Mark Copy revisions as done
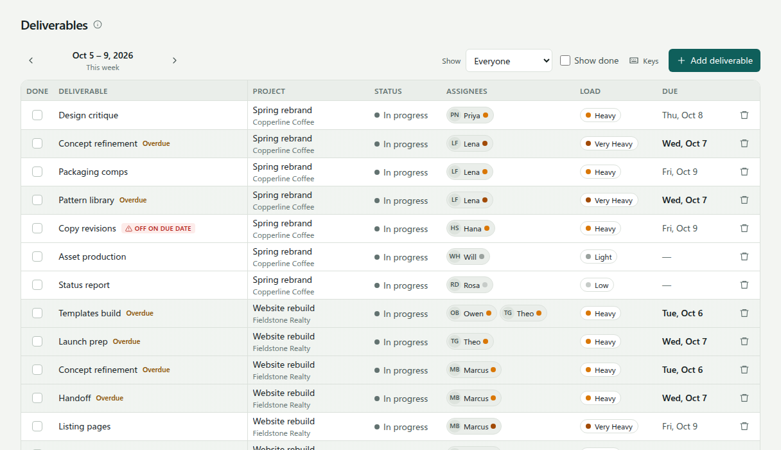The width and height of the screenshot is (781, 450). pyautogui.click(x=37, y=228)
